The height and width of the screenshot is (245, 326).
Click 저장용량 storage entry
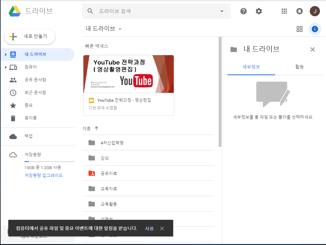tap(33, 155)
